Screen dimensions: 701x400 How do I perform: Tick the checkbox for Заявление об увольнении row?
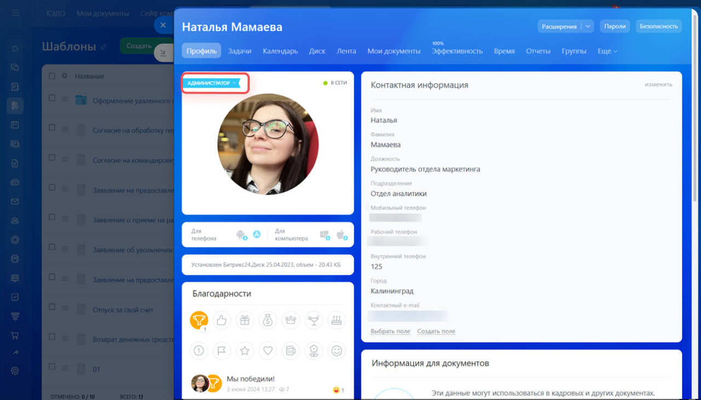52,247
